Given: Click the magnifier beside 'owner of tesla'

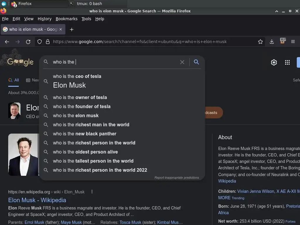Looking at the screenshot, I should (46, 97).
